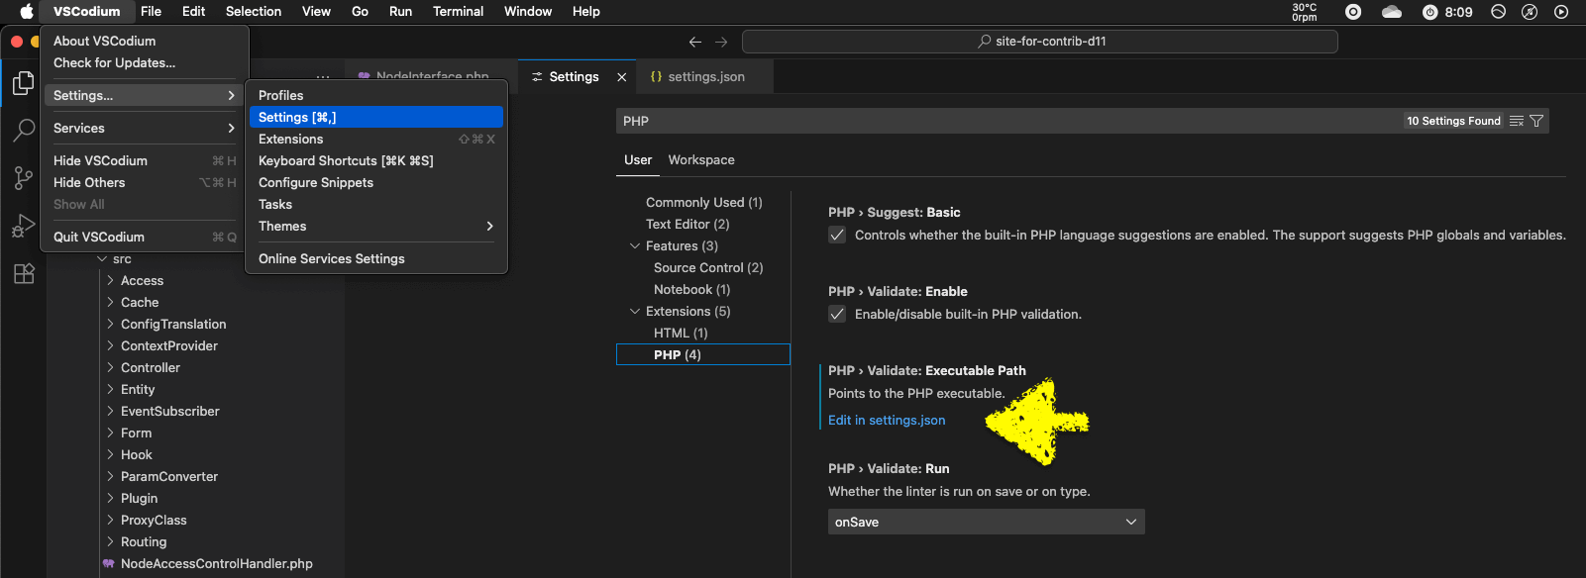Open the settings filter funnel menu

[x=1536, y=121]
